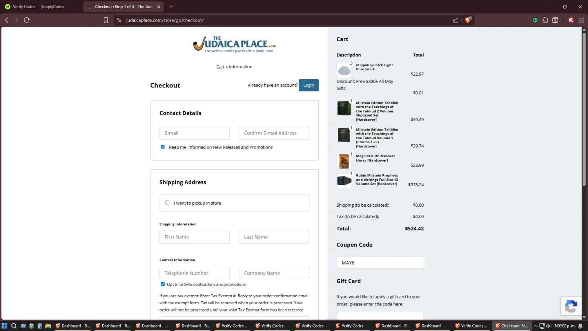Open the Extensions puzzle-piece menu
Image resolution: width=588 pixels, height=331 pixels.
pyautogui.click(x=545, y=20)
